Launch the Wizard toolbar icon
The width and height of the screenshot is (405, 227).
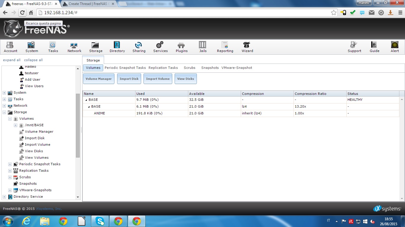coord(247,47)
